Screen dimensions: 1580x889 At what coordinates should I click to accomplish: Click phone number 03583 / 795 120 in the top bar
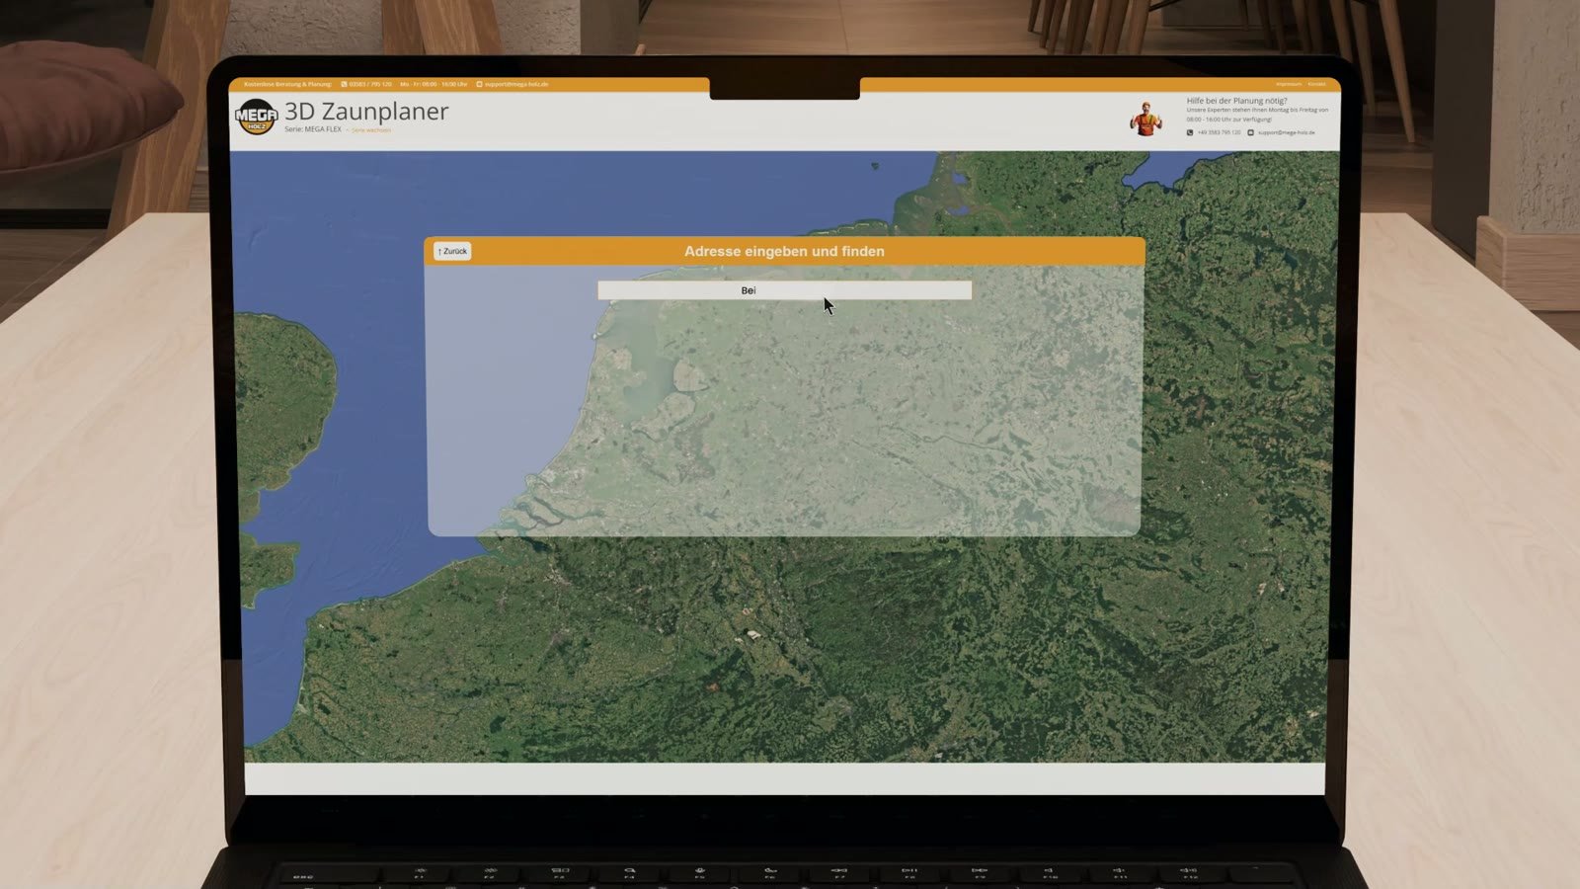[x=370, y=84]
